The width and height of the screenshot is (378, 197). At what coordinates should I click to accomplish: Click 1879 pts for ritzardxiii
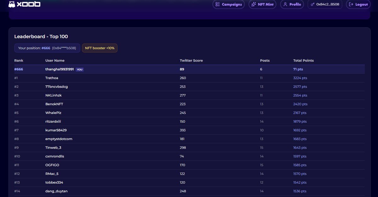tap(300, 122)
